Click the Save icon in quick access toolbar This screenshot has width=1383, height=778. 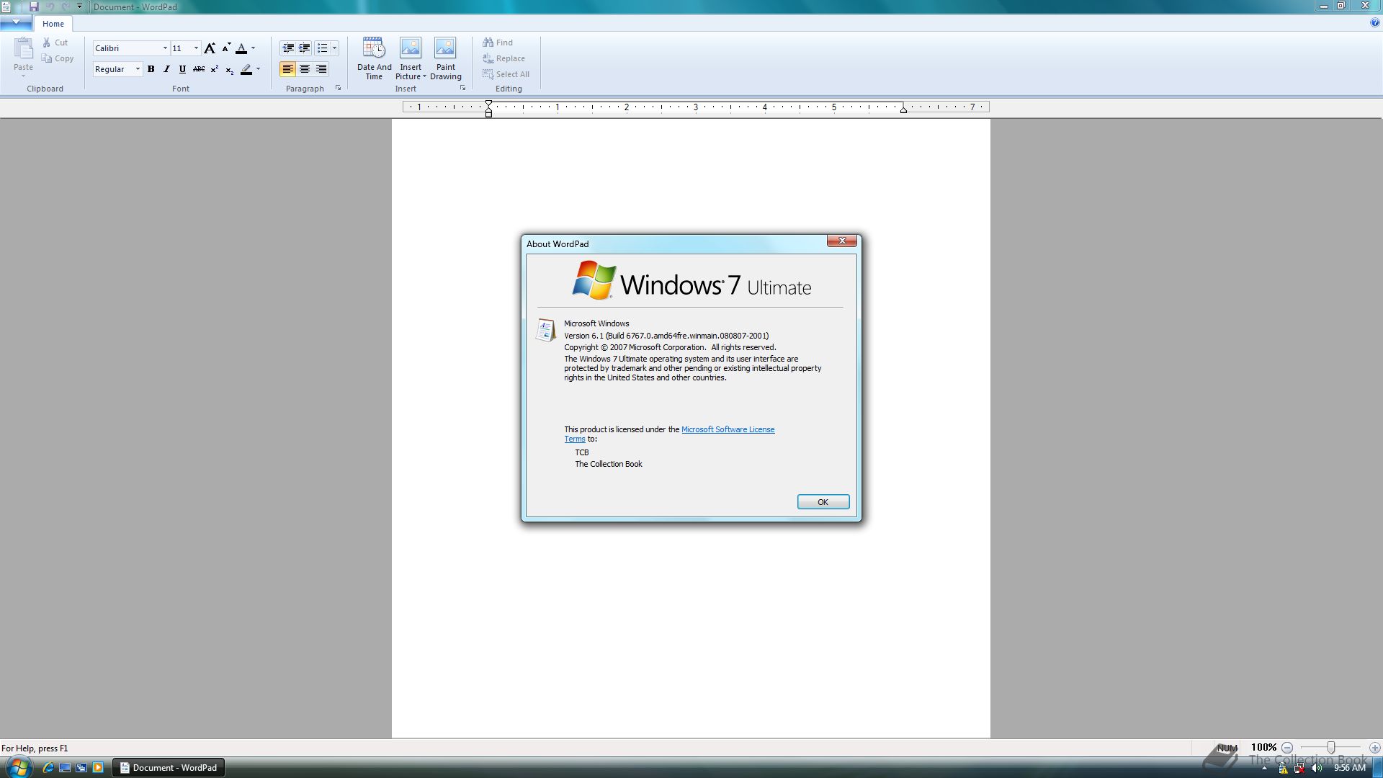point(34,6)
